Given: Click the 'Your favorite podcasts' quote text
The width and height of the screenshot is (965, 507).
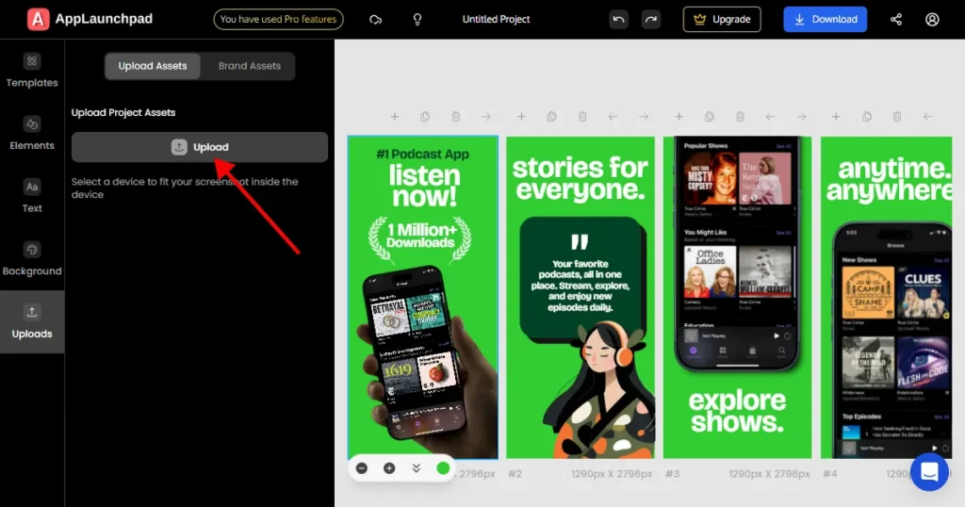Looking at the screenshot, I should (x=580, y=286).
